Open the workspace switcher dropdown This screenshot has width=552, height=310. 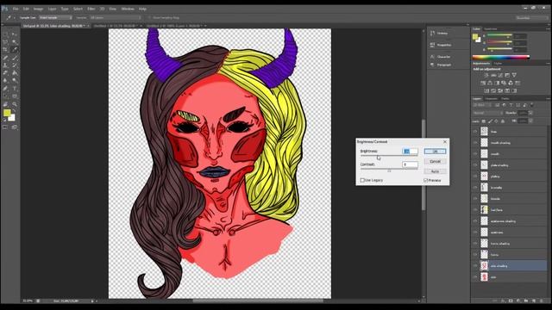coord(531,17)
